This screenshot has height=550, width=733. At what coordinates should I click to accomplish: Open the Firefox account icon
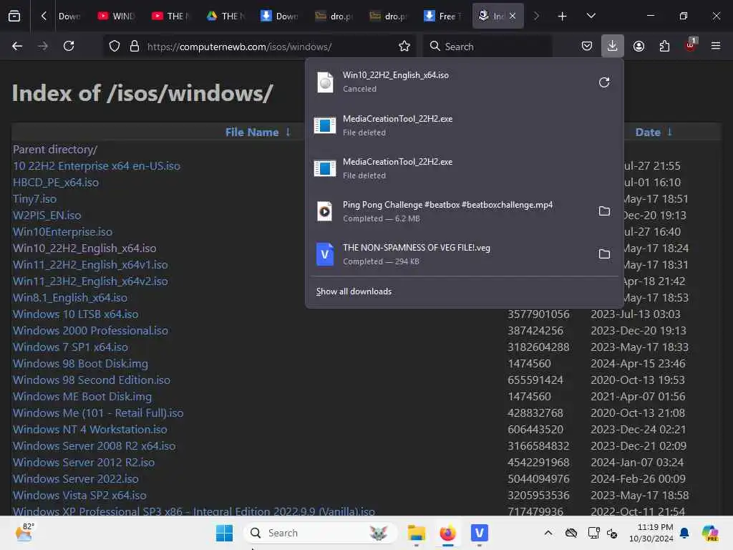coord(639,47)
